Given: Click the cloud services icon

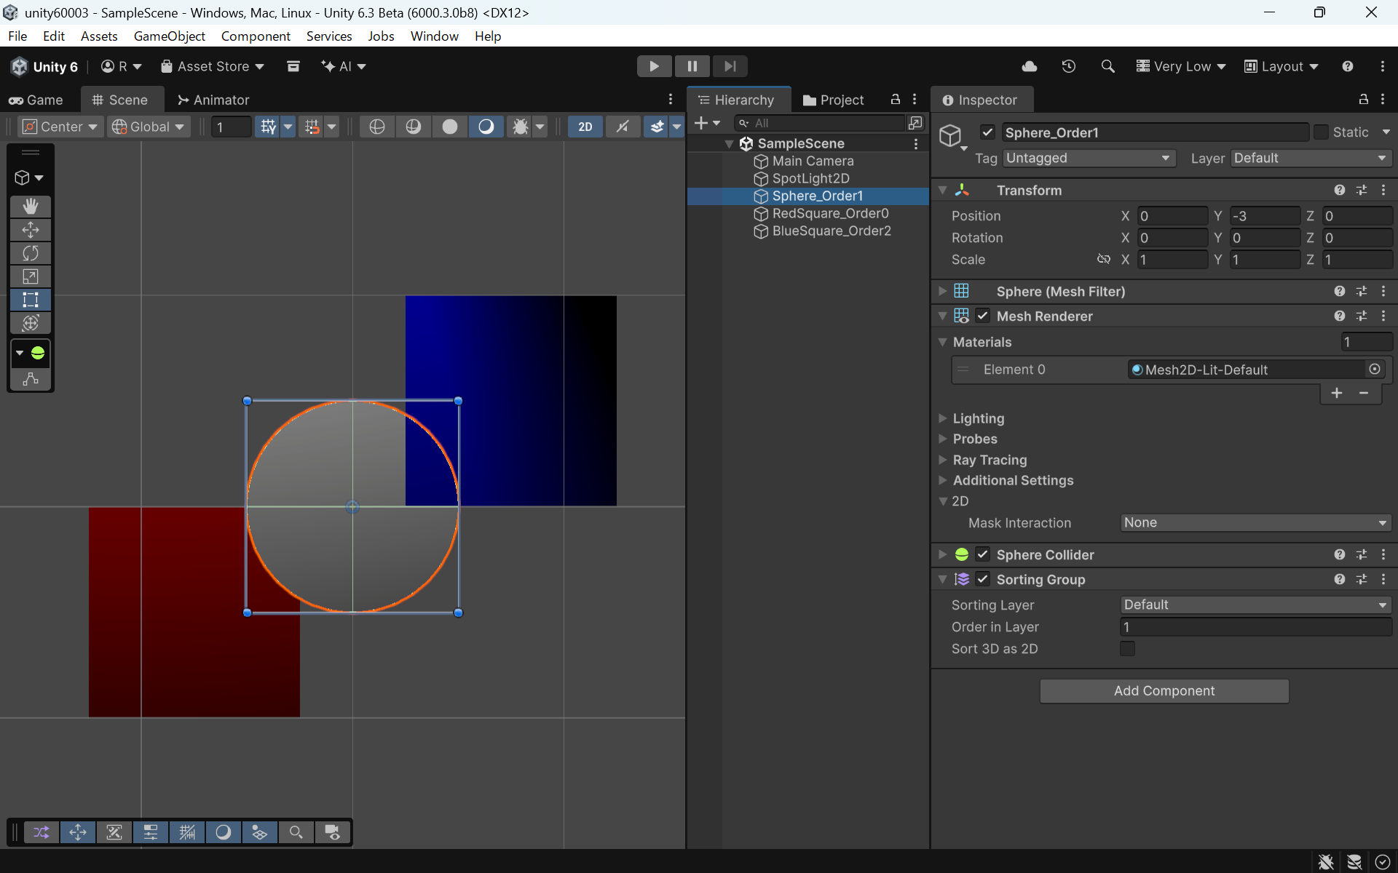Looking at the screenshot, I should (1029, 66).
